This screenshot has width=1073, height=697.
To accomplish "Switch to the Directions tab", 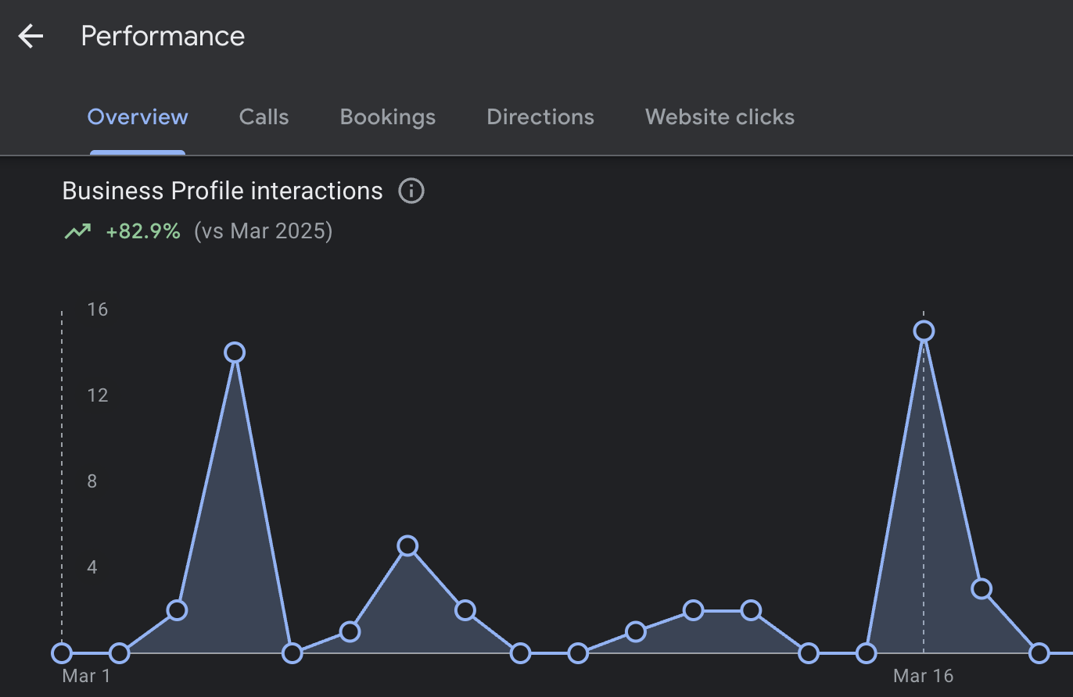I will point(540,117).
